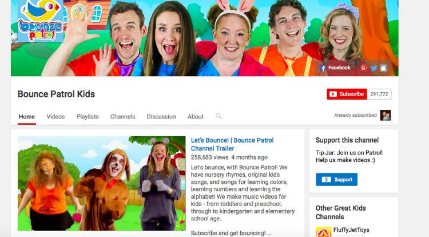Viewport: 429px width, 237px height.
Task: Open the Playlists tab
Action: pos(88,116)
